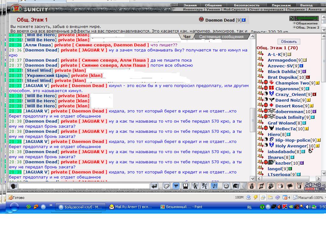Image resolution: width=326 pixels, height=244 pixels.
Task: Open the Анкета link
Action: 315,9
